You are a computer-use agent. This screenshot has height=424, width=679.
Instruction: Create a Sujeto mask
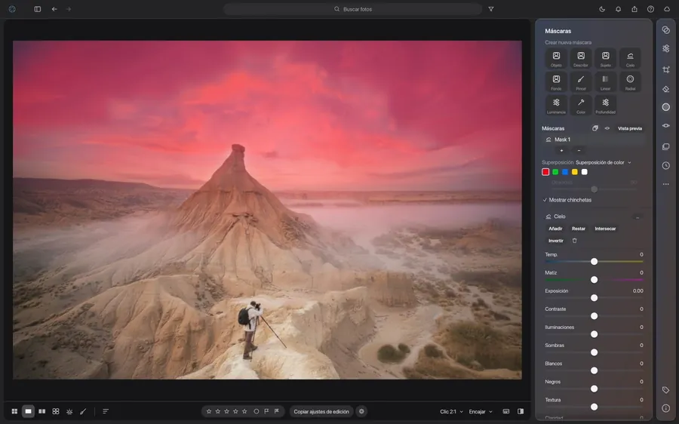point(605,58)
